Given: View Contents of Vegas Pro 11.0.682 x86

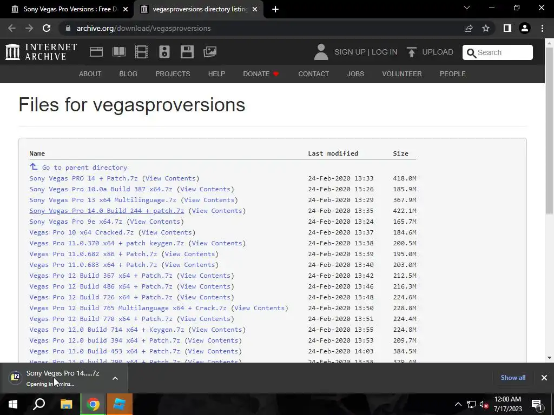Looking at the screenshot, I should [x=190, y=254].
